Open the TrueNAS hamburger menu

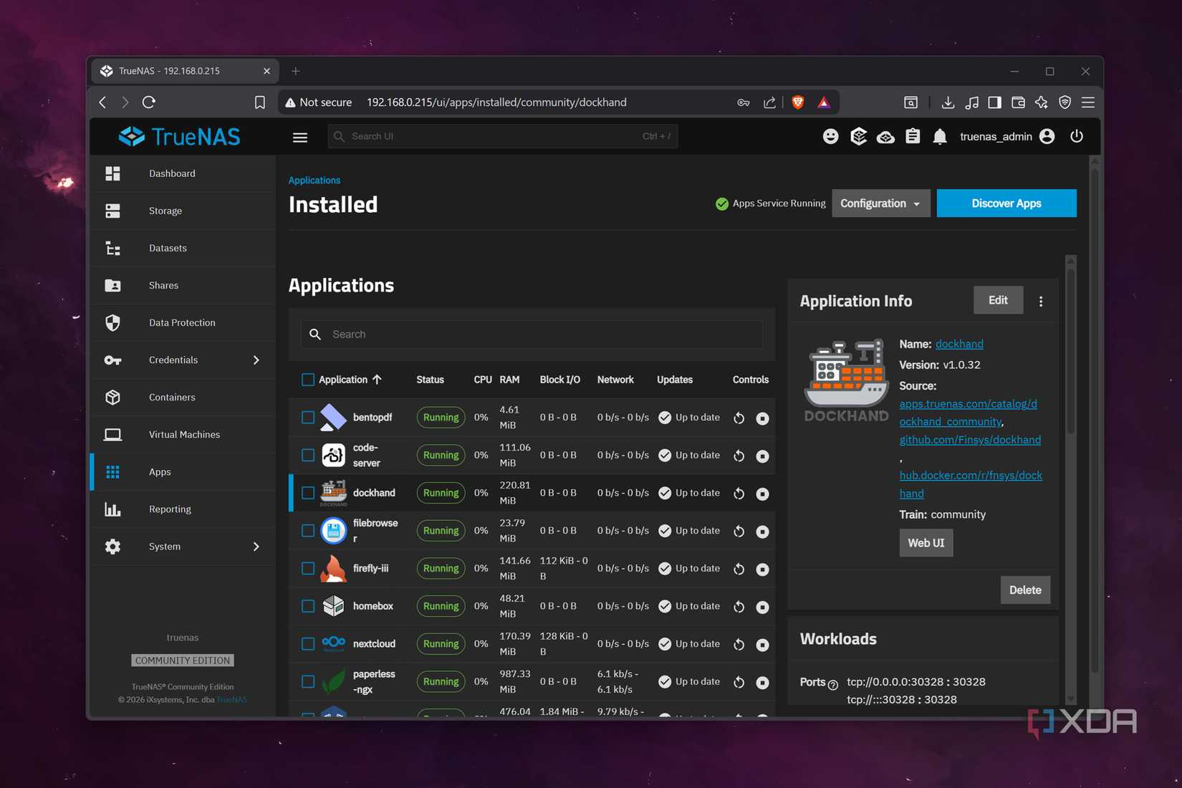tap(300, 137)
